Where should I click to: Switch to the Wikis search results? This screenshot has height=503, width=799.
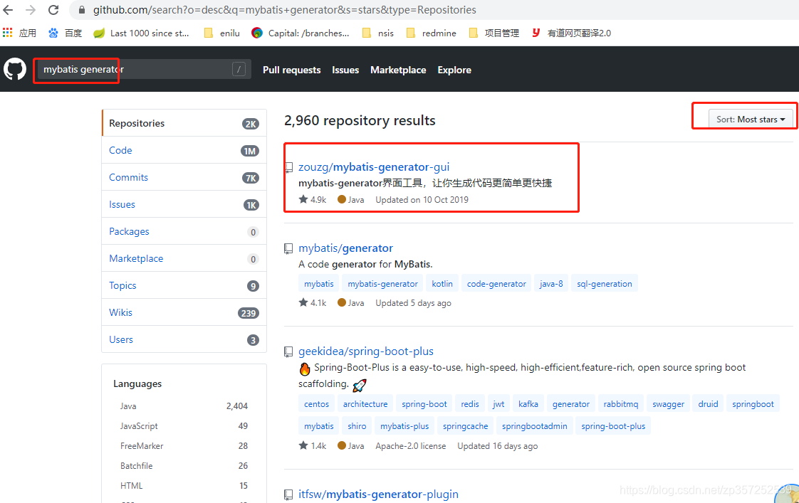click(x=120, y=312)
